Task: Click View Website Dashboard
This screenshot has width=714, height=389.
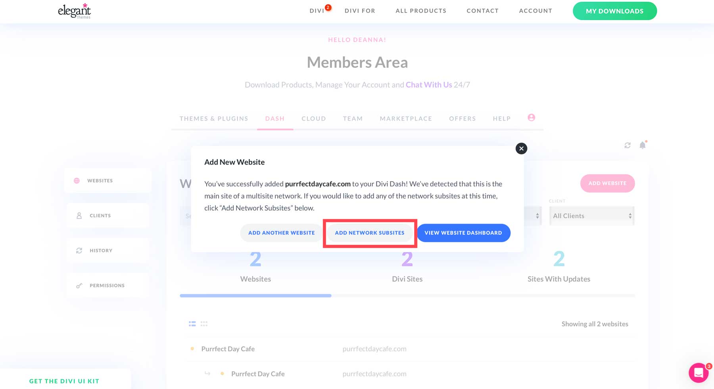Action: pyautogui.click(x=463, y=233)
